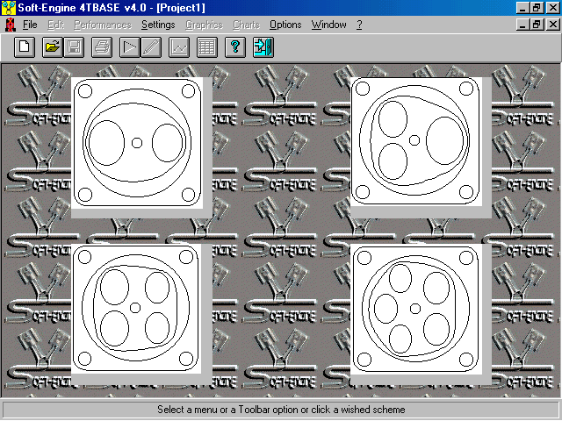
Task: Minimize the Project1 document window
Action: tap(522, 25)
